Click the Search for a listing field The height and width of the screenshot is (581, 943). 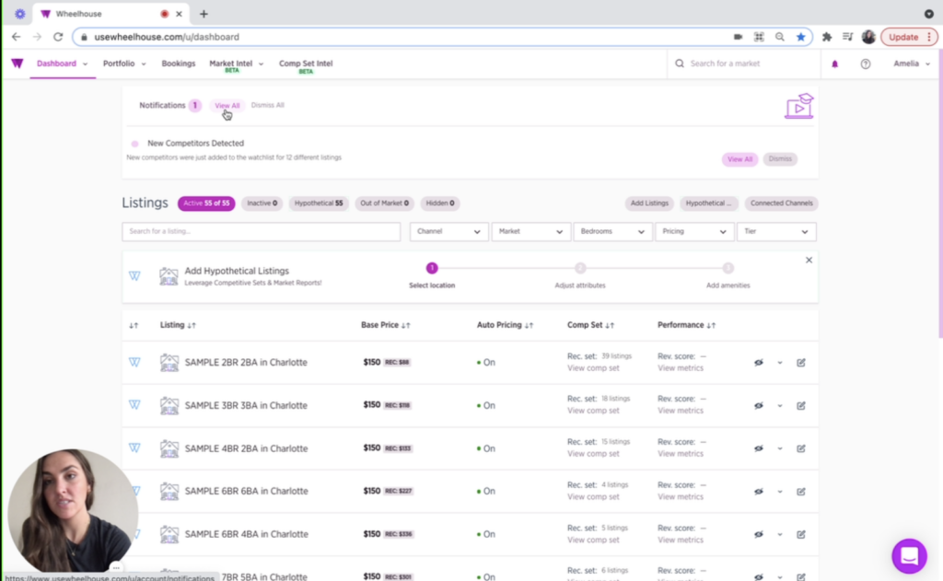[261, 231]
